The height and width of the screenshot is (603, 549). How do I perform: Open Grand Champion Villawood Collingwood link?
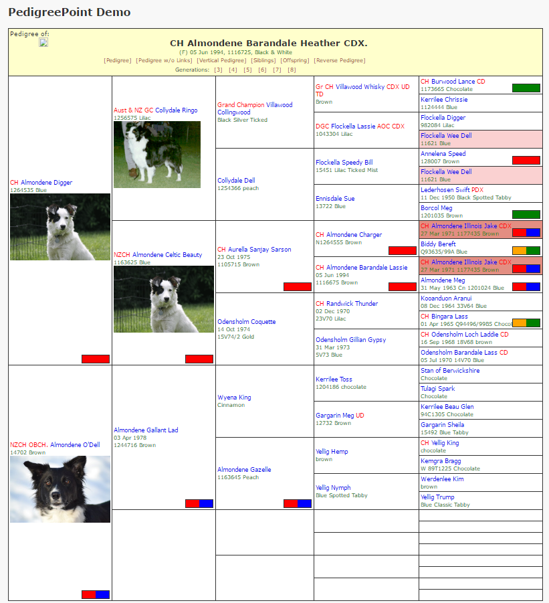[255, 108]
